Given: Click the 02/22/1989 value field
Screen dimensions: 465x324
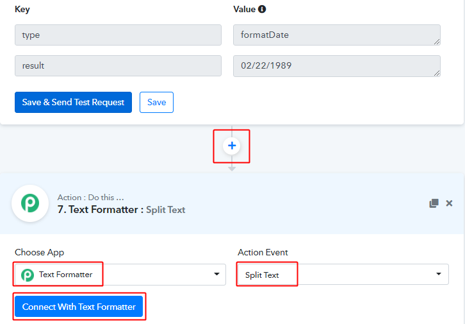Looking at the screenshot, I should pyautogui.click(x=337, y=65).
